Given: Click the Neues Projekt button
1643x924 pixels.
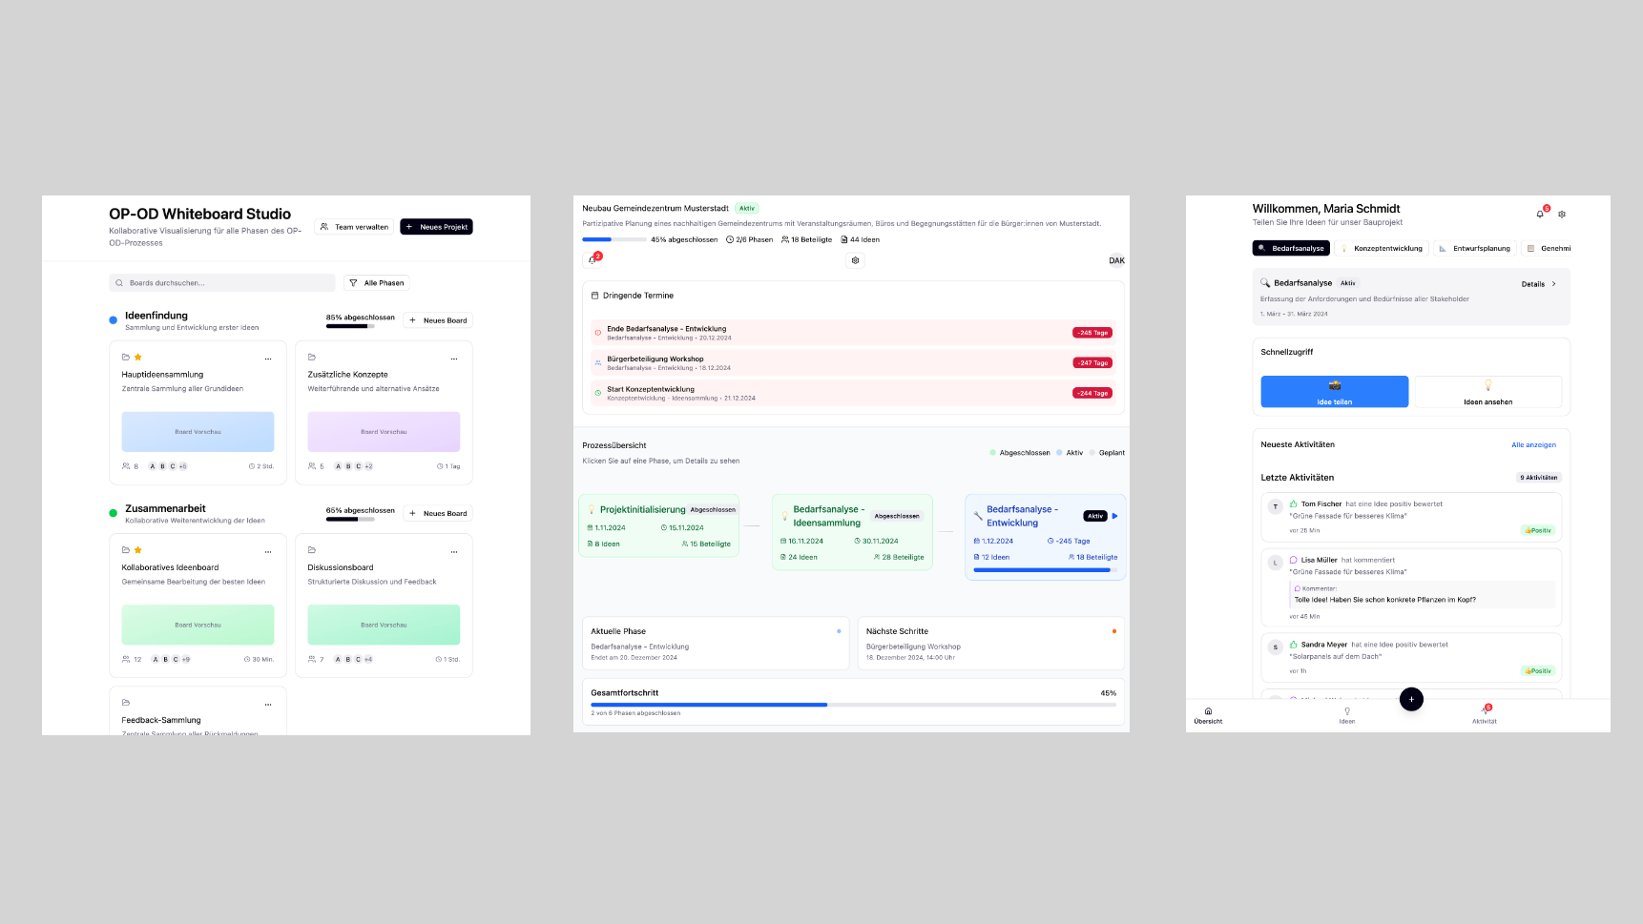Looking at the screenshot, I should (x=436, y=227).
